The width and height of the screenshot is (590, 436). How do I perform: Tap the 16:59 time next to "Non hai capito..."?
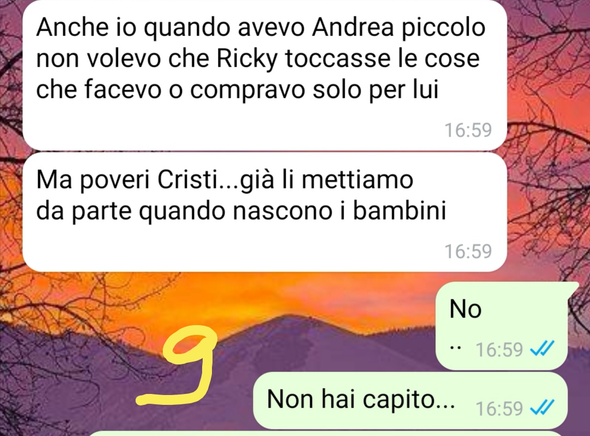coord(499,409)
